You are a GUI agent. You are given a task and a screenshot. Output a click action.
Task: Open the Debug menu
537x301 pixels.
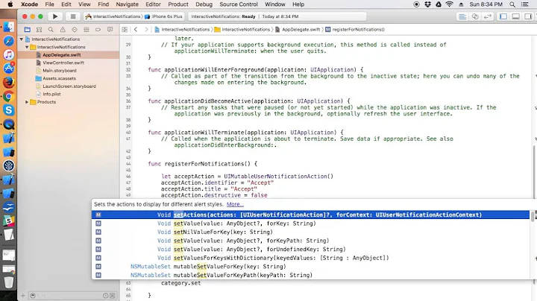pyautogui.click(x=204, y=4)
